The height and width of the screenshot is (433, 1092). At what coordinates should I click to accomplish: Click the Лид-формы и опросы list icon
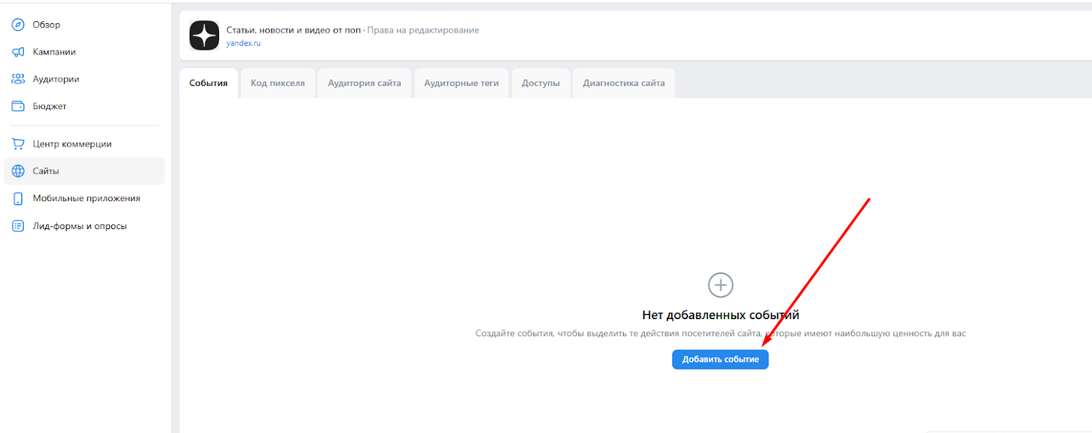coord(18,226)
